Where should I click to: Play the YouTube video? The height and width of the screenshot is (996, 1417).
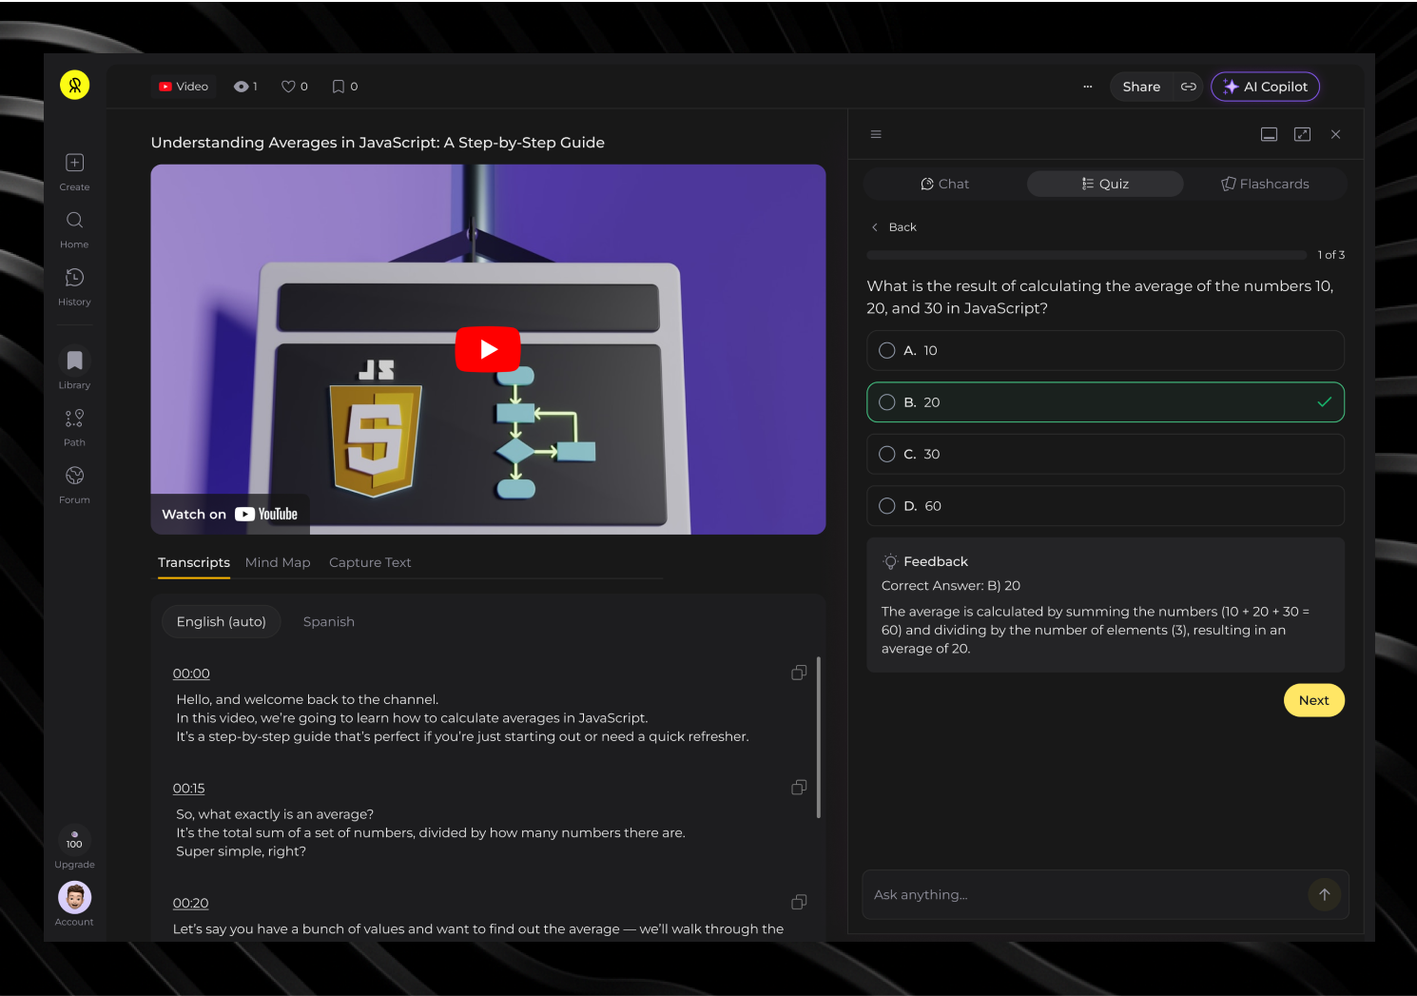pyautogui.click(x=488, y=349)
